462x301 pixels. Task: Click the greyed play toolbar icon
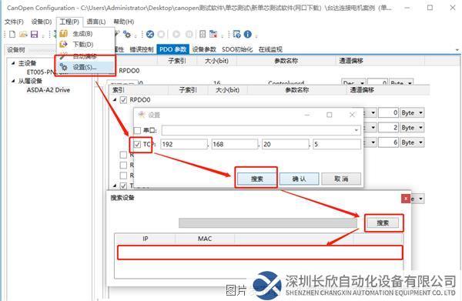176,34
